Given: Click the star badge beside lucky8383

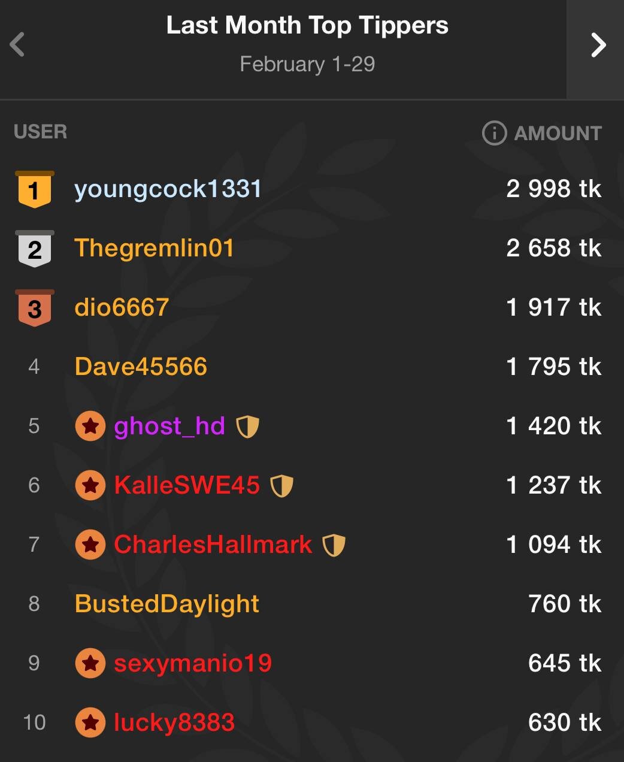Looking at the screenshot, I should pos(90,722).
